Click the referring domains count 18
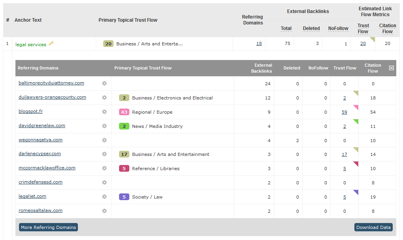The image size is (403, 240). [259, 44]
